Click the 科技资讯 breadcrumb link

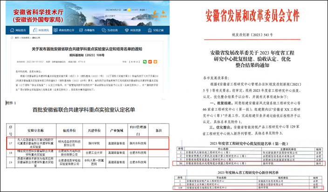coord(25,38)
